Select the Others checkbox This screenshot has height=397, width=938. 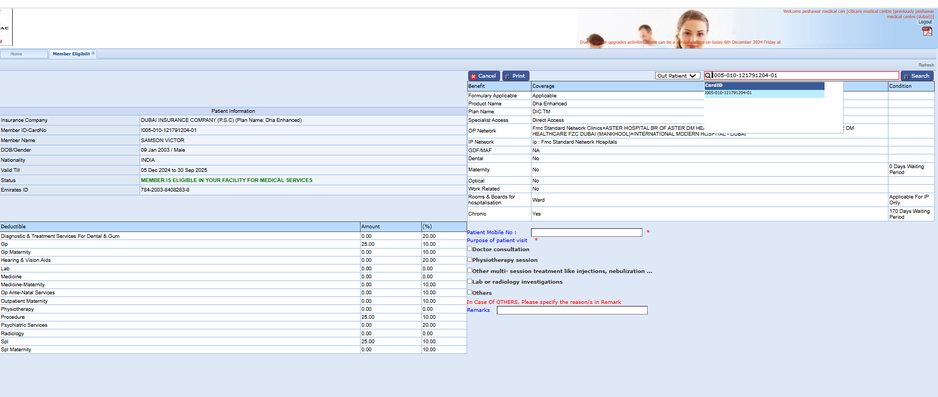pos(470,292)
